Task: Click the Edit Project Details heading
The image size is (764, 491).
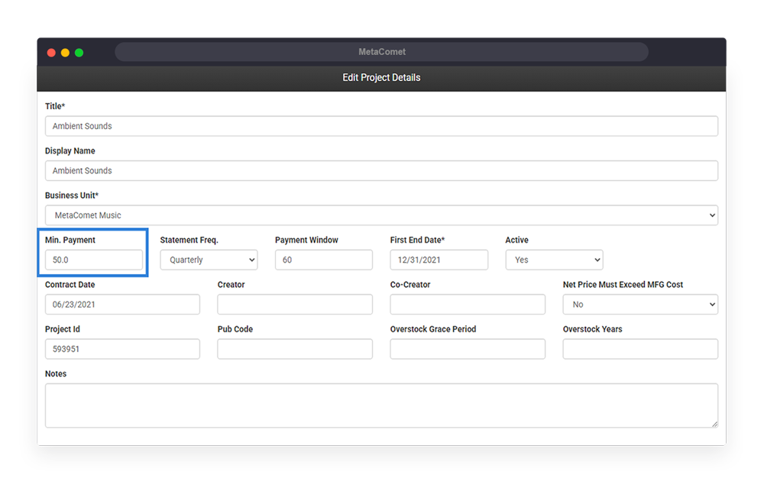Action: click(x=381, y=78)
